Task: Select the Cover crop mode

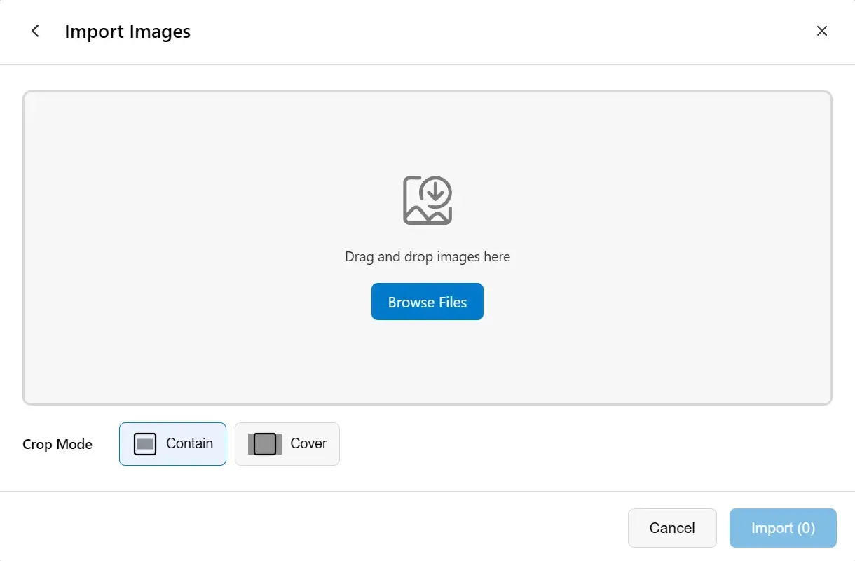Action: [x=287, y=443]
